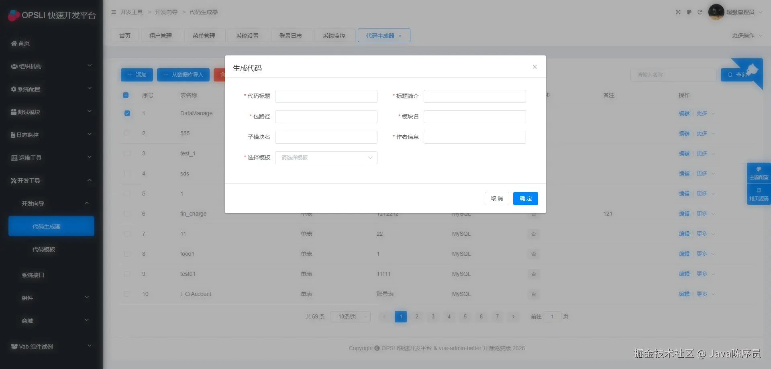Check the fin_charge row checkbox
The width and height of the screenshot is (771, 369).
click(127, 214)
